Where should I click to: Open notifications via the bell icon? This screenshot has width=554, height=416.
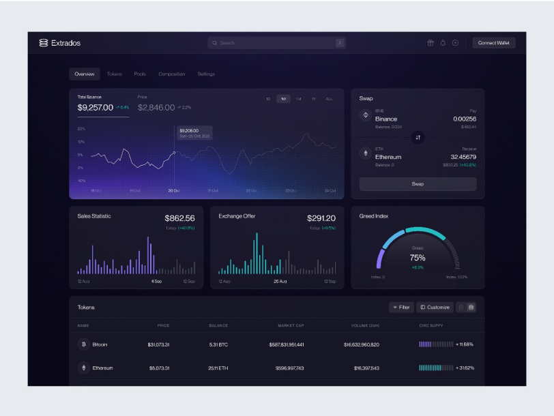click(x=443, y=42)
